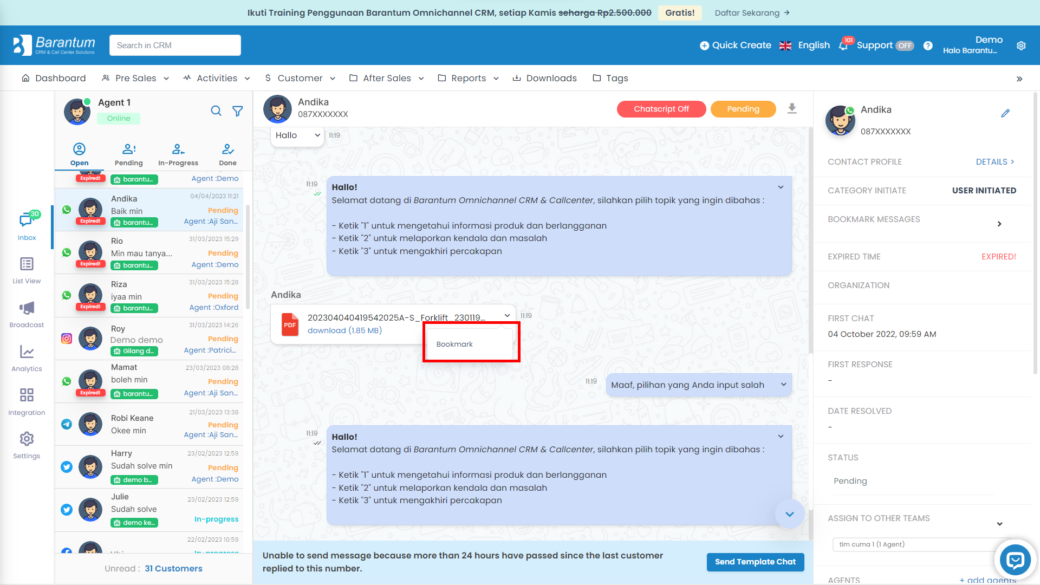Viewport: 1040px width, 585px height.
Task: Open Rio conversation in list
Action: (x=149, y=252)
